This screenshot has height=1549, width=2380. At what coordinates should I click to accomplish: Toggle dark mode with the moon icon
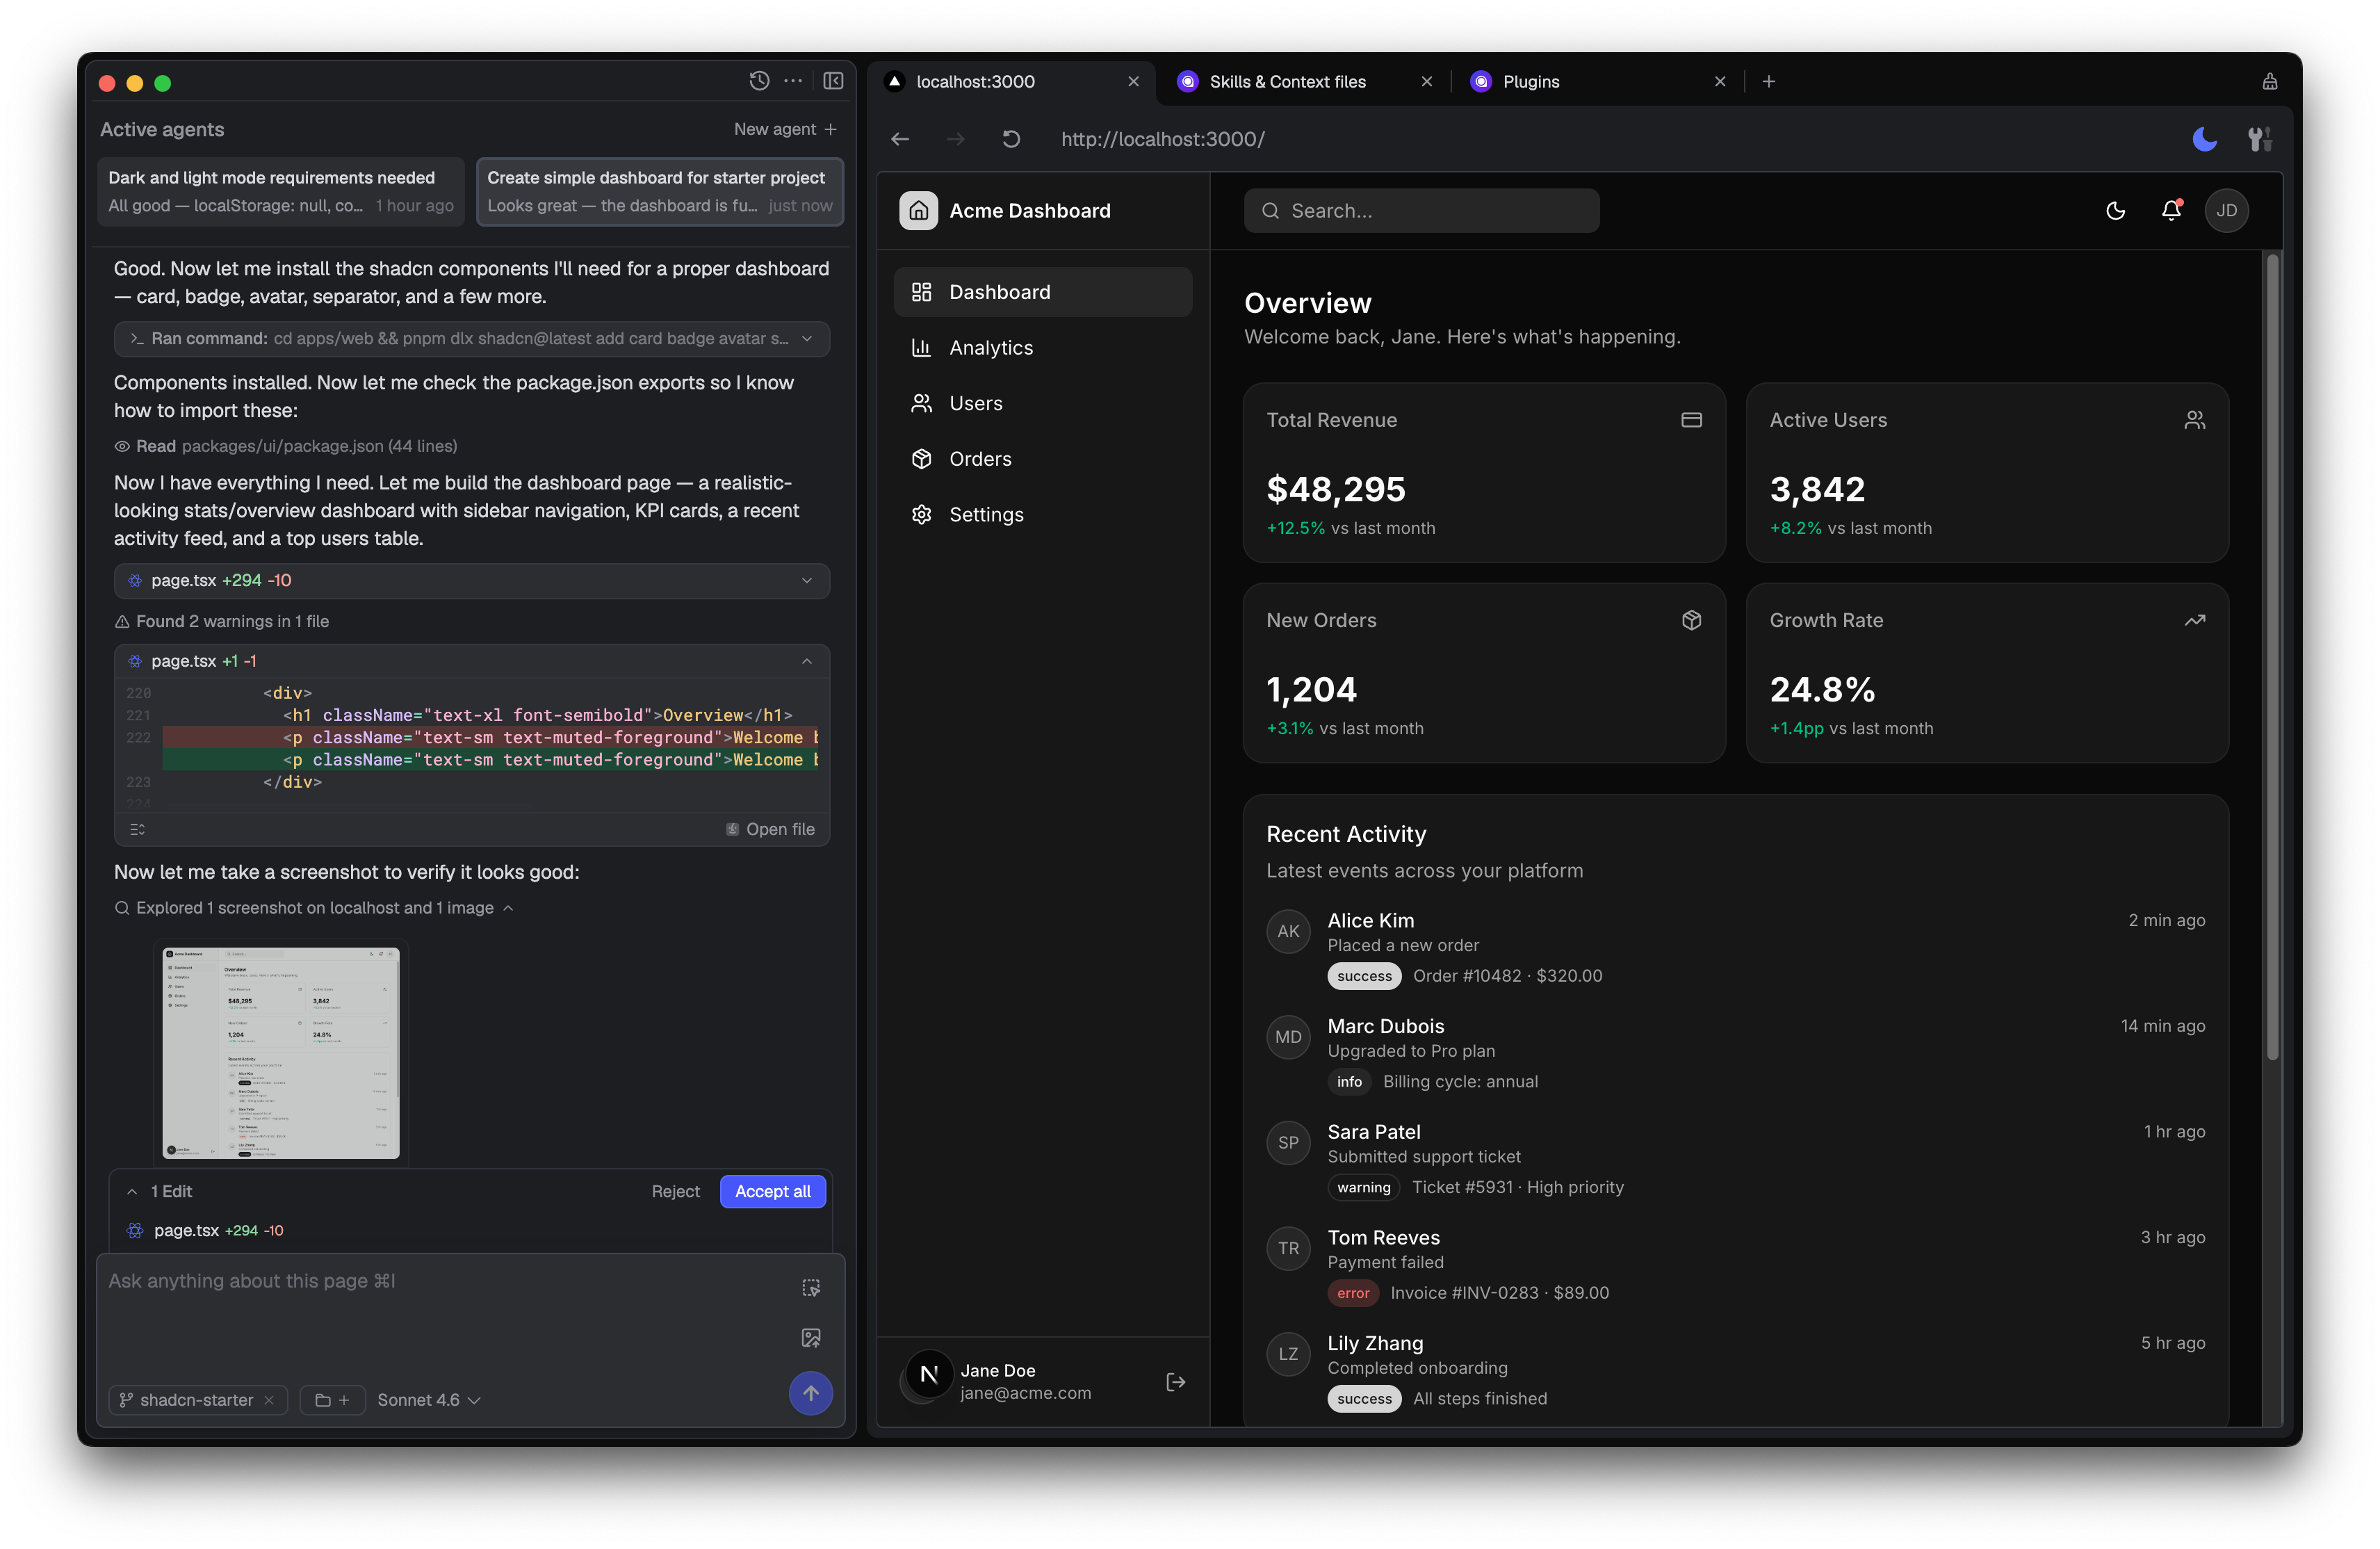2116,211
